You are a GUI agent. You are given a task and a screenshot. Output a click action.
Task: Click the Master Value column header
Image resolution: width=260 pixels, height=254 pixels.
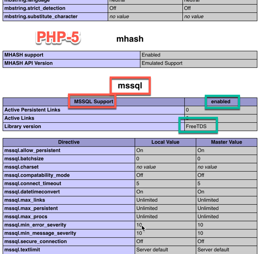click(226, 142)
